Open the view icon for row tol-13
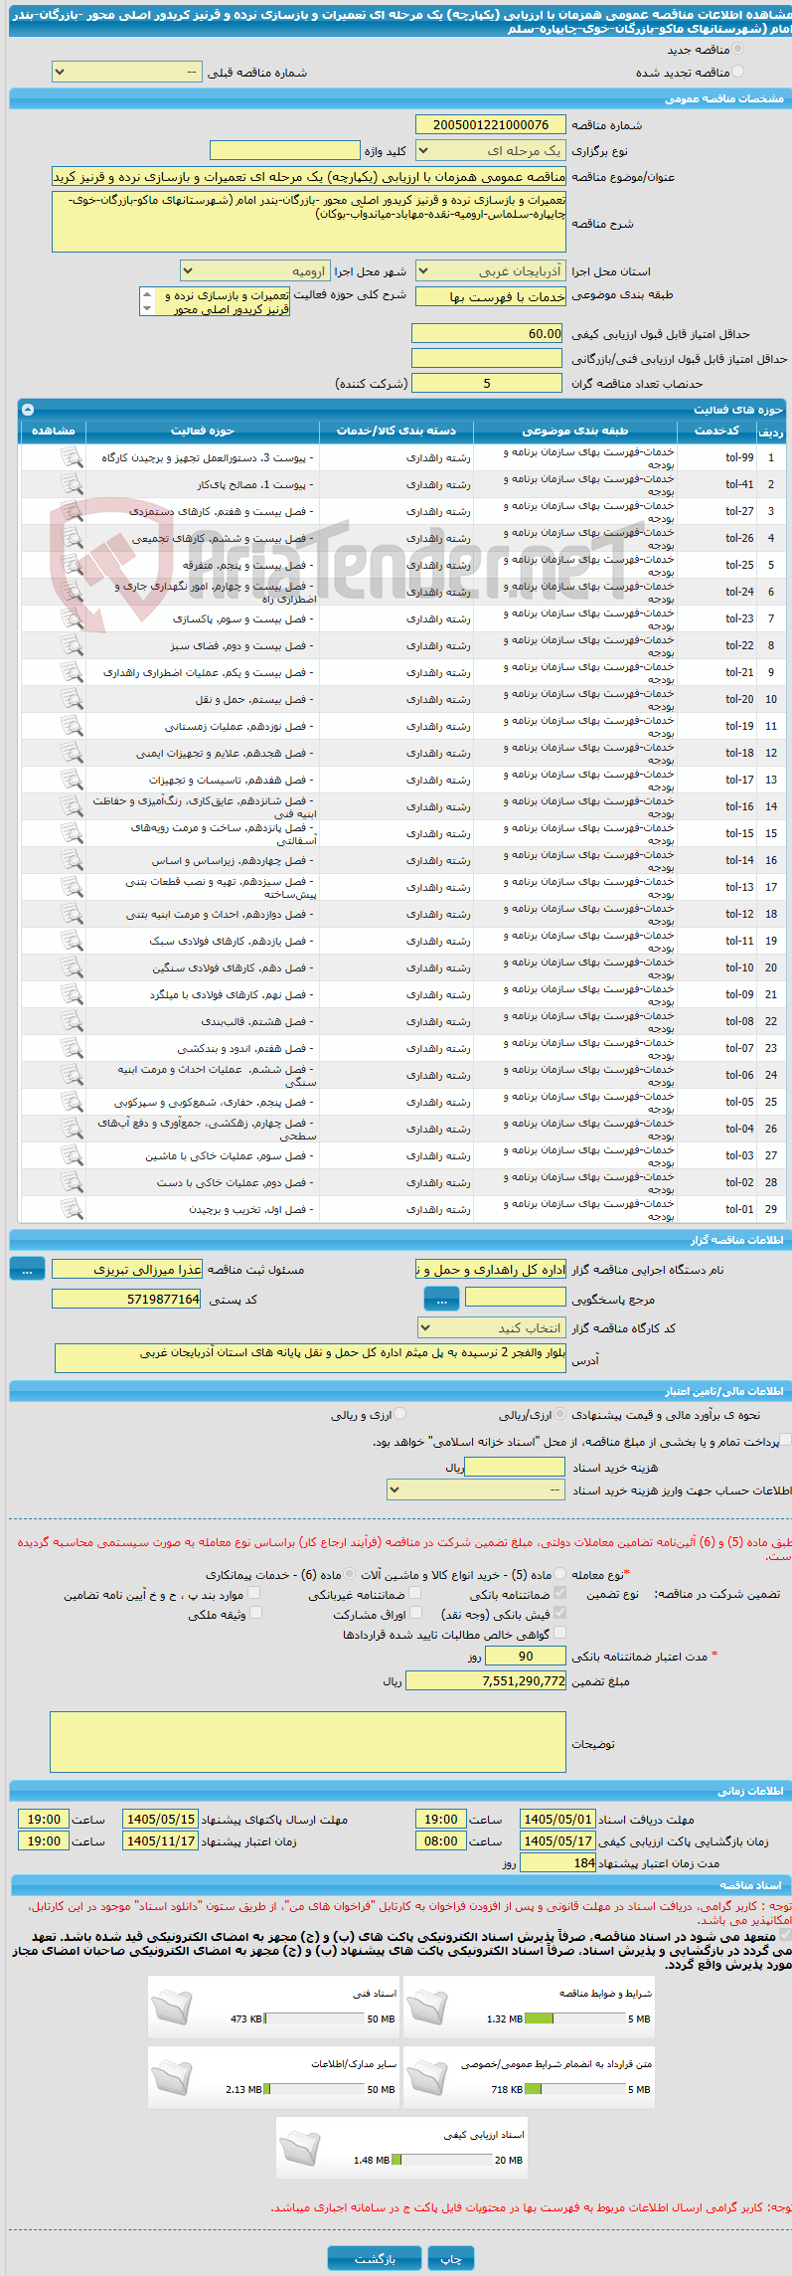Screen dimensions: 792x2276 coord(72,887)
